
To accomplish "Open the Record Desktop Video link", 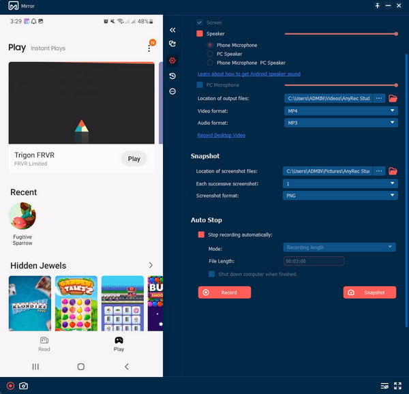I will (x=221, y=135).
